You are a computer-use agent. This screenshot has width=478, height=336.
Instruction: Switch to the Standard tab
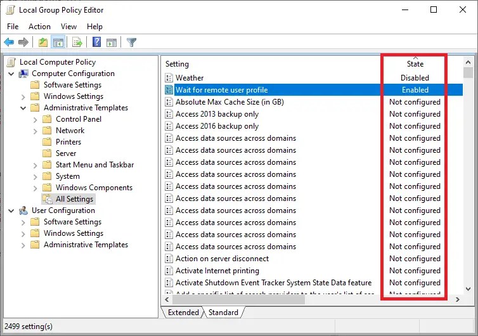pyautogui.click(x=223, y=313)
